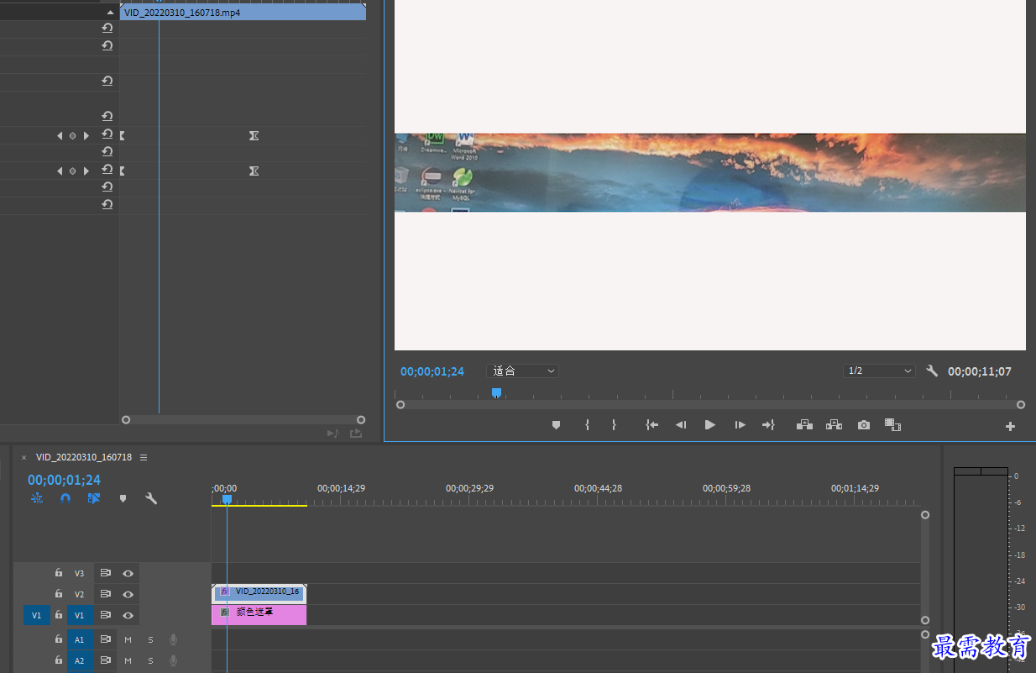
Task: Lock the A1 audio track
Action: point(59,639)
